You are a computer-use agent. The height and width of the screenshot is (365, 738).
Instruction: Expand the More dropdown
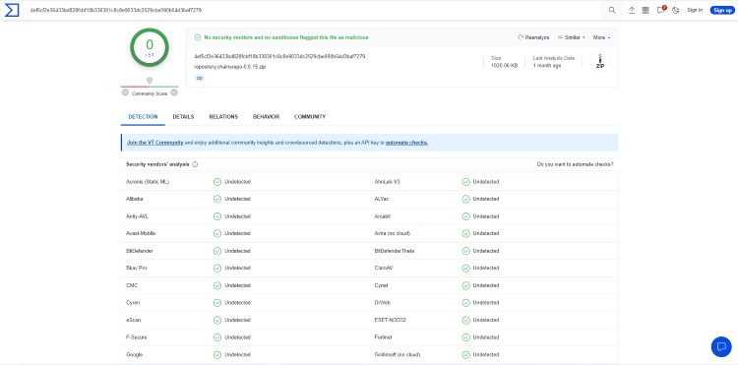601,37
